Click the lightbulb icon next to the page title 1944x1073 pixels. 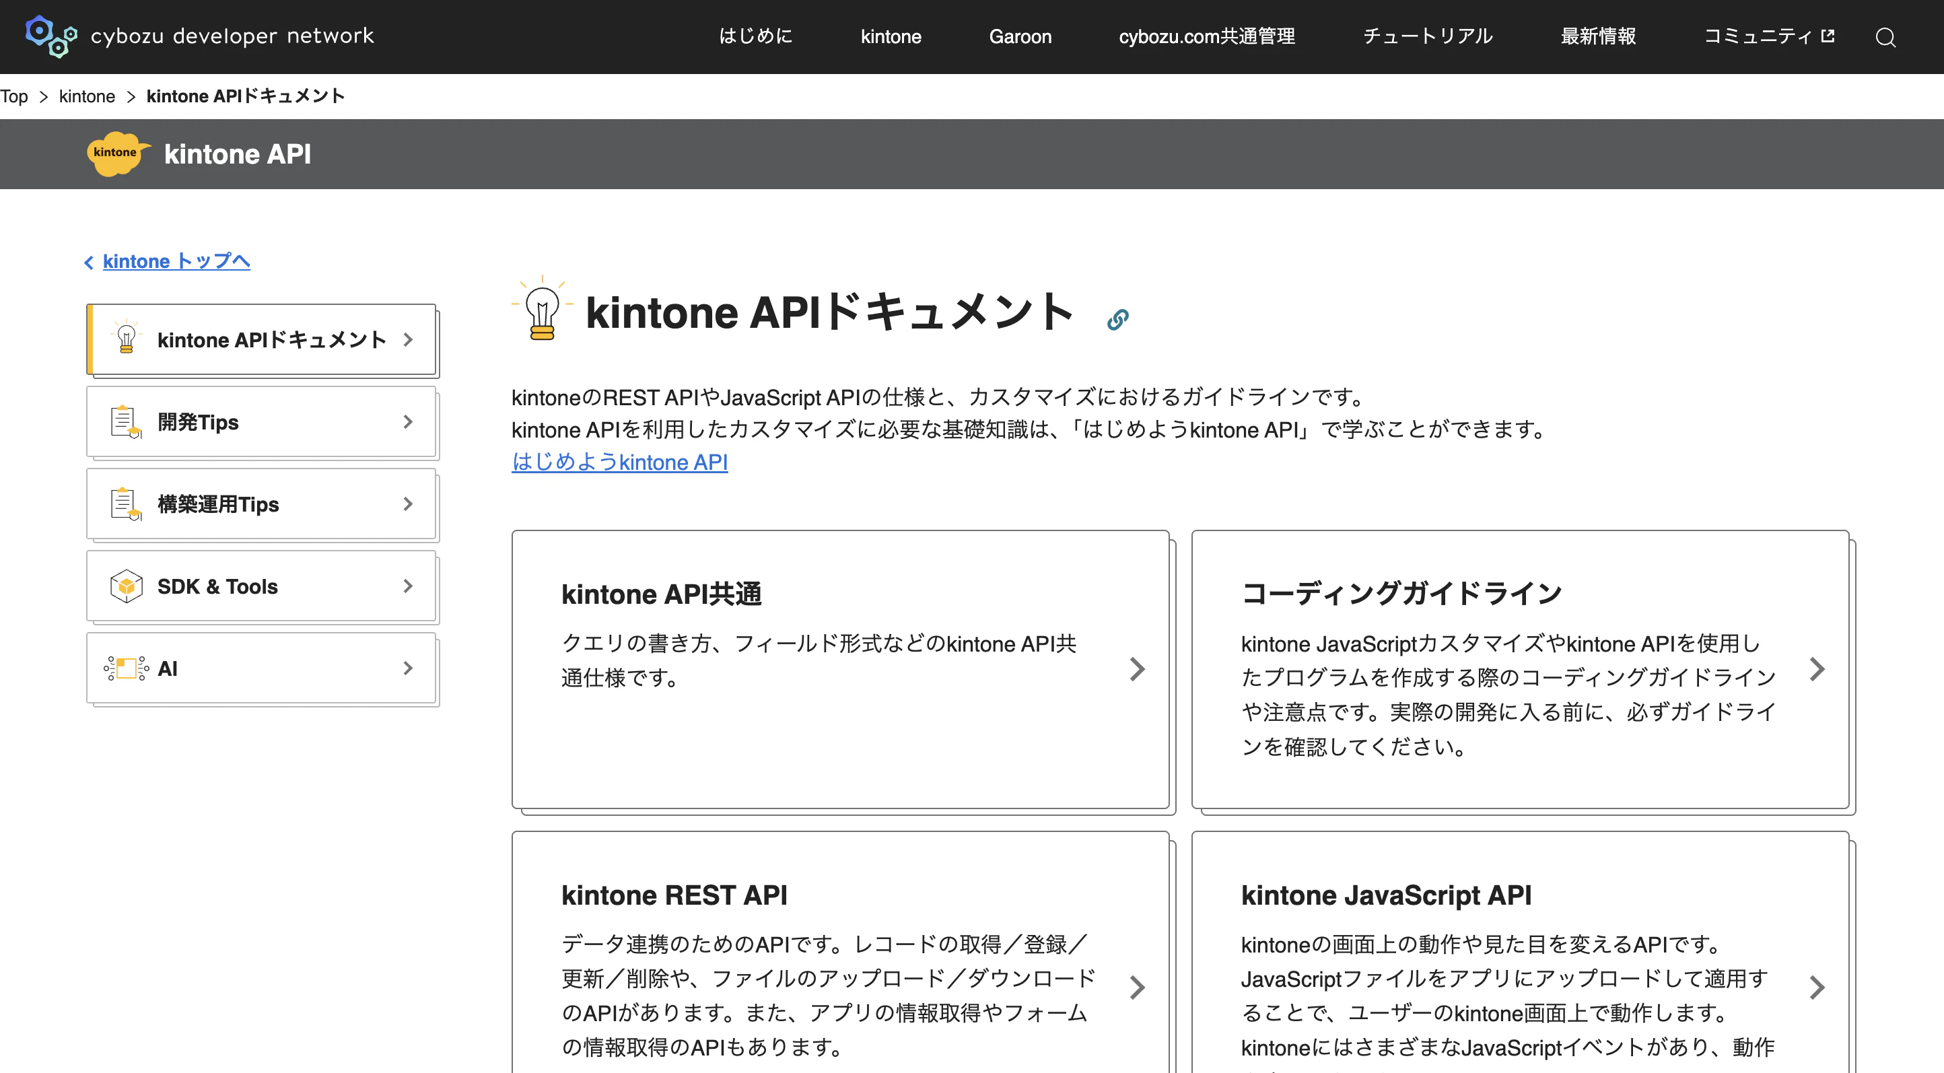click(541, 312)
